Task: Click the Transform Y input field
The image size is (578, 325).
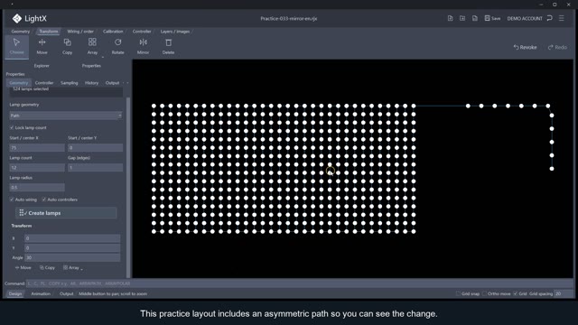Action: point(72,248)
